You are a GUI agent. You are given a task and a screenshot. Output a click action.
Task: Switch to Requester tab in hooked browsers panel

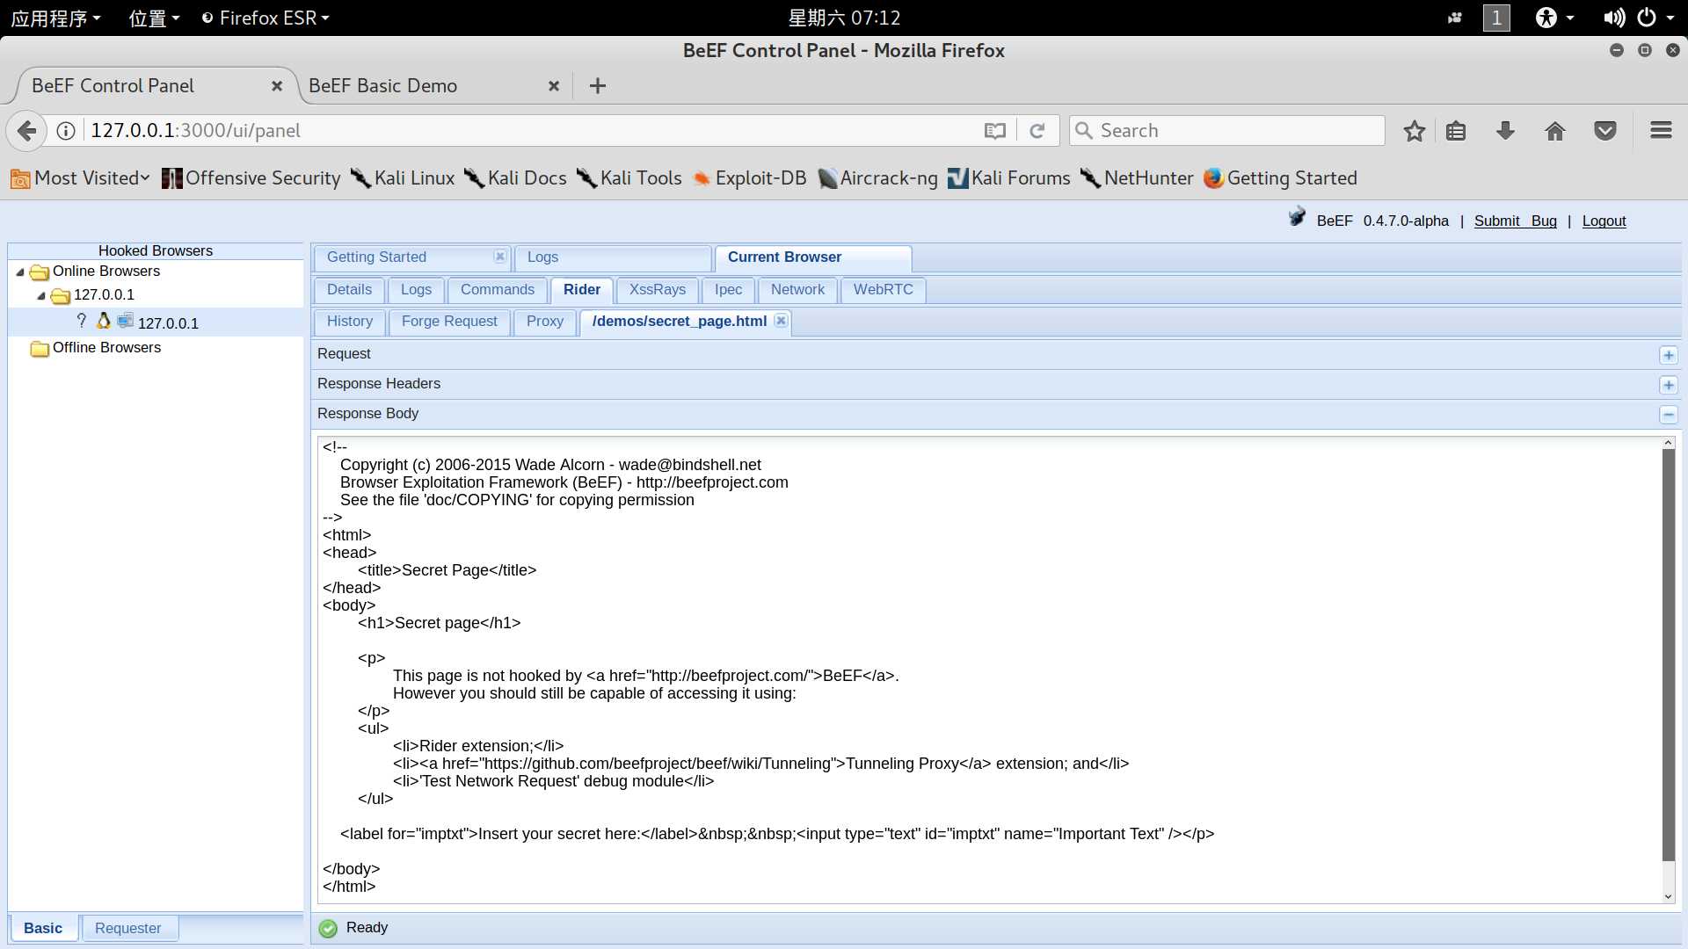tap(128, 929)
